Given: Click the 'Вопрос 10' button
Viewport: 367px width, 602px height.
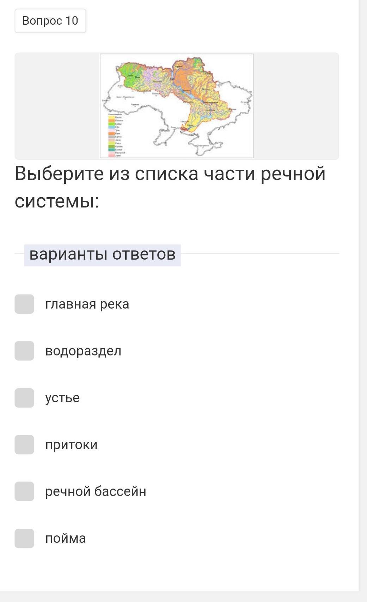Looking at the screenshot, I should coord(50,21).
